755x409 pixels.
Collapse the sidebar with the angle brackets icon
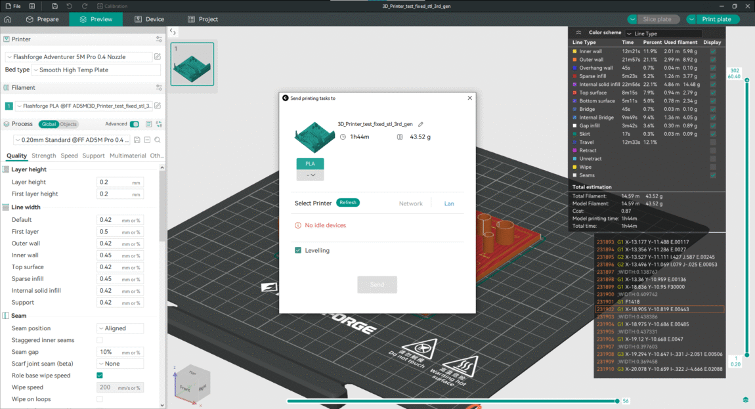[173, 32]
